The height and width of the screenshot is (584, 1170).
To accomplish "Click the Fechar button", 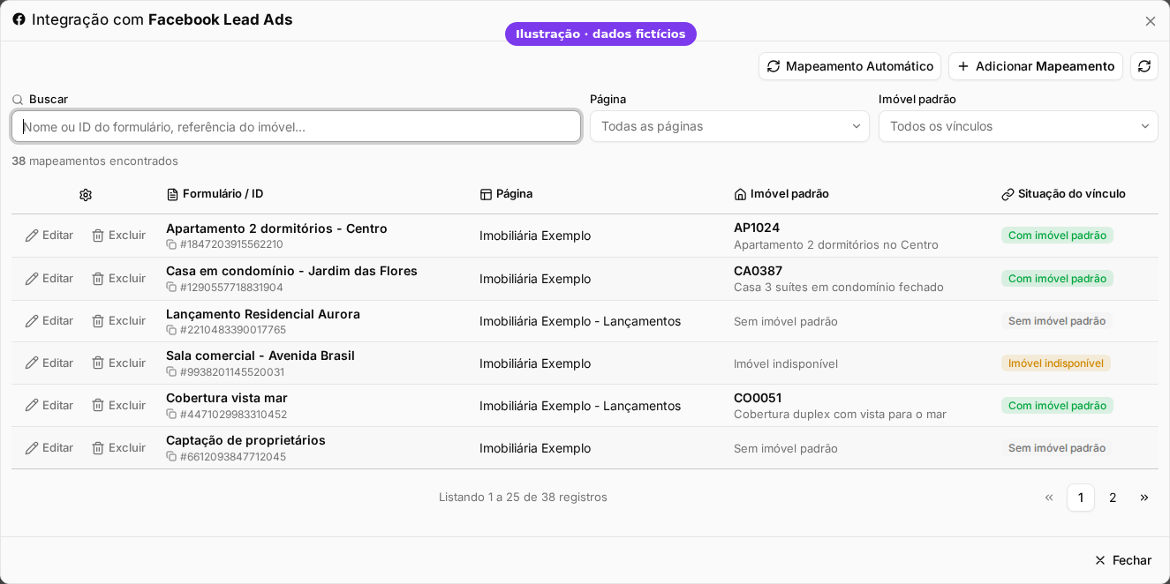I will point(1123,560).
